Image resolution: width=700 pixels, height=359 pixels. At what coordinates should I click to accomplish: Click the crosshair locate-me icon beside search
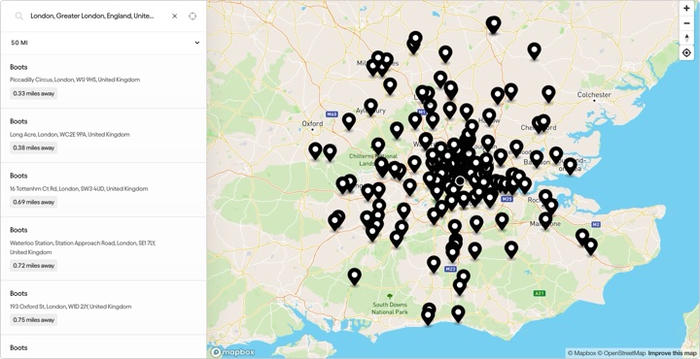[192, 16]
